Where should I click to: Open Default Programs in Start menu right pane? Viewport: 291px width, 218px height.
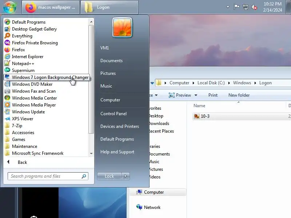point(117,139)
